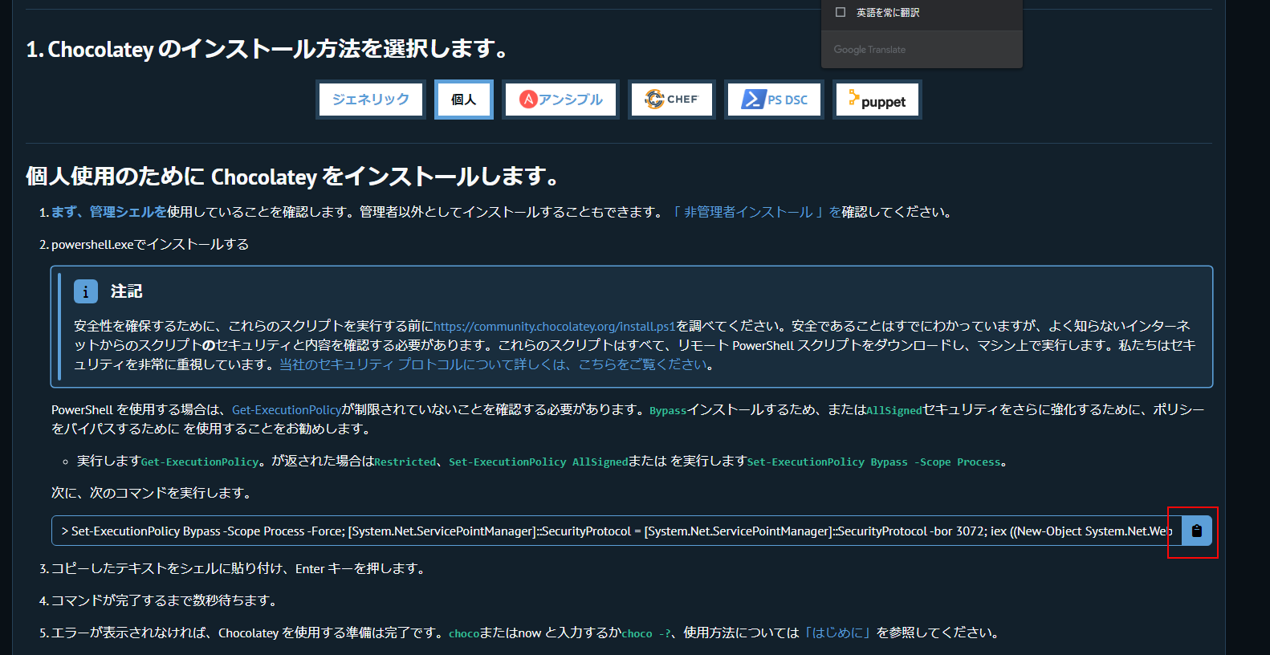Click step 4 text コマンドが完了するまで数秒待ちます

pos(166,600)
